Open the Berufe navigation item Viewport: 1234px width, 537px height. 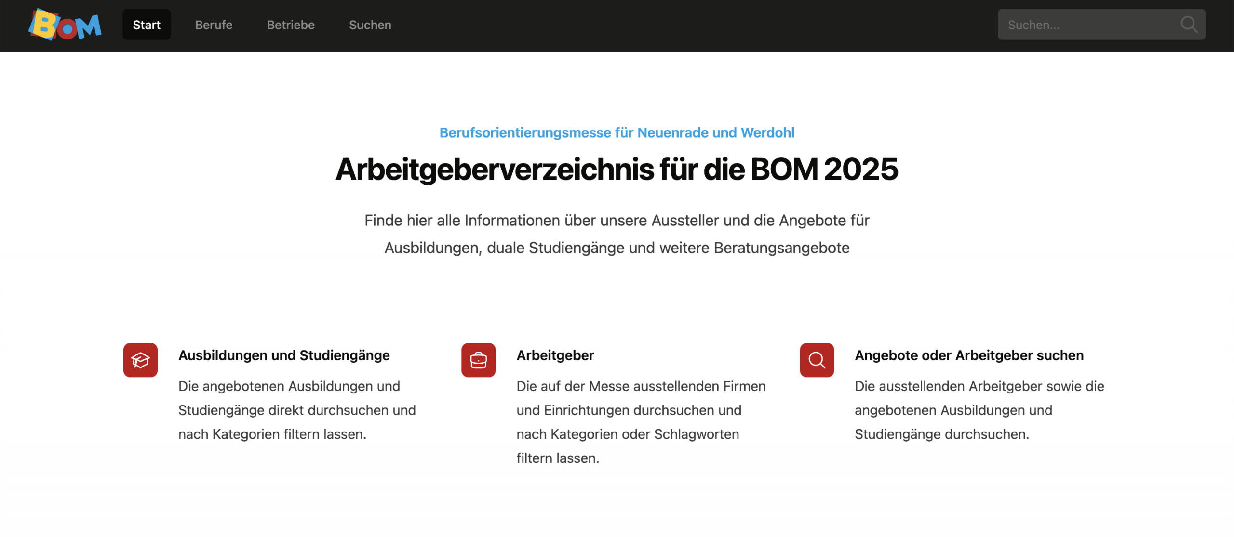click(x=214, y=25)
